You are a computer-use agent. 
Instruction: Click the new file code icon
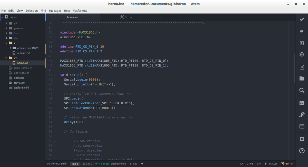click(x=302, y=67)
